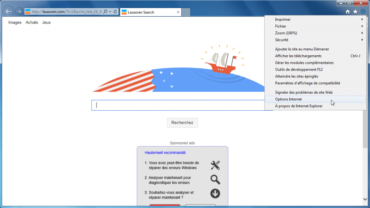Click the wrench and screwdriver repair icon

pos(215,165)
